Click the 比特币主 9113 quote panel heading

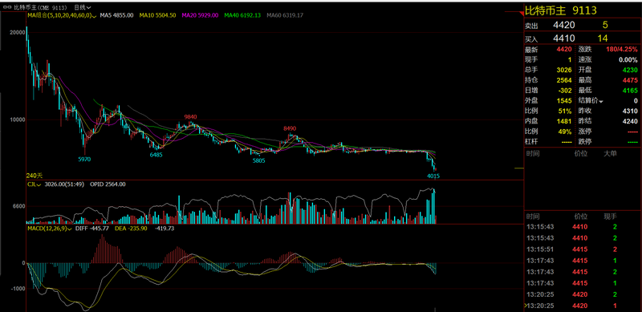(561, 10)
